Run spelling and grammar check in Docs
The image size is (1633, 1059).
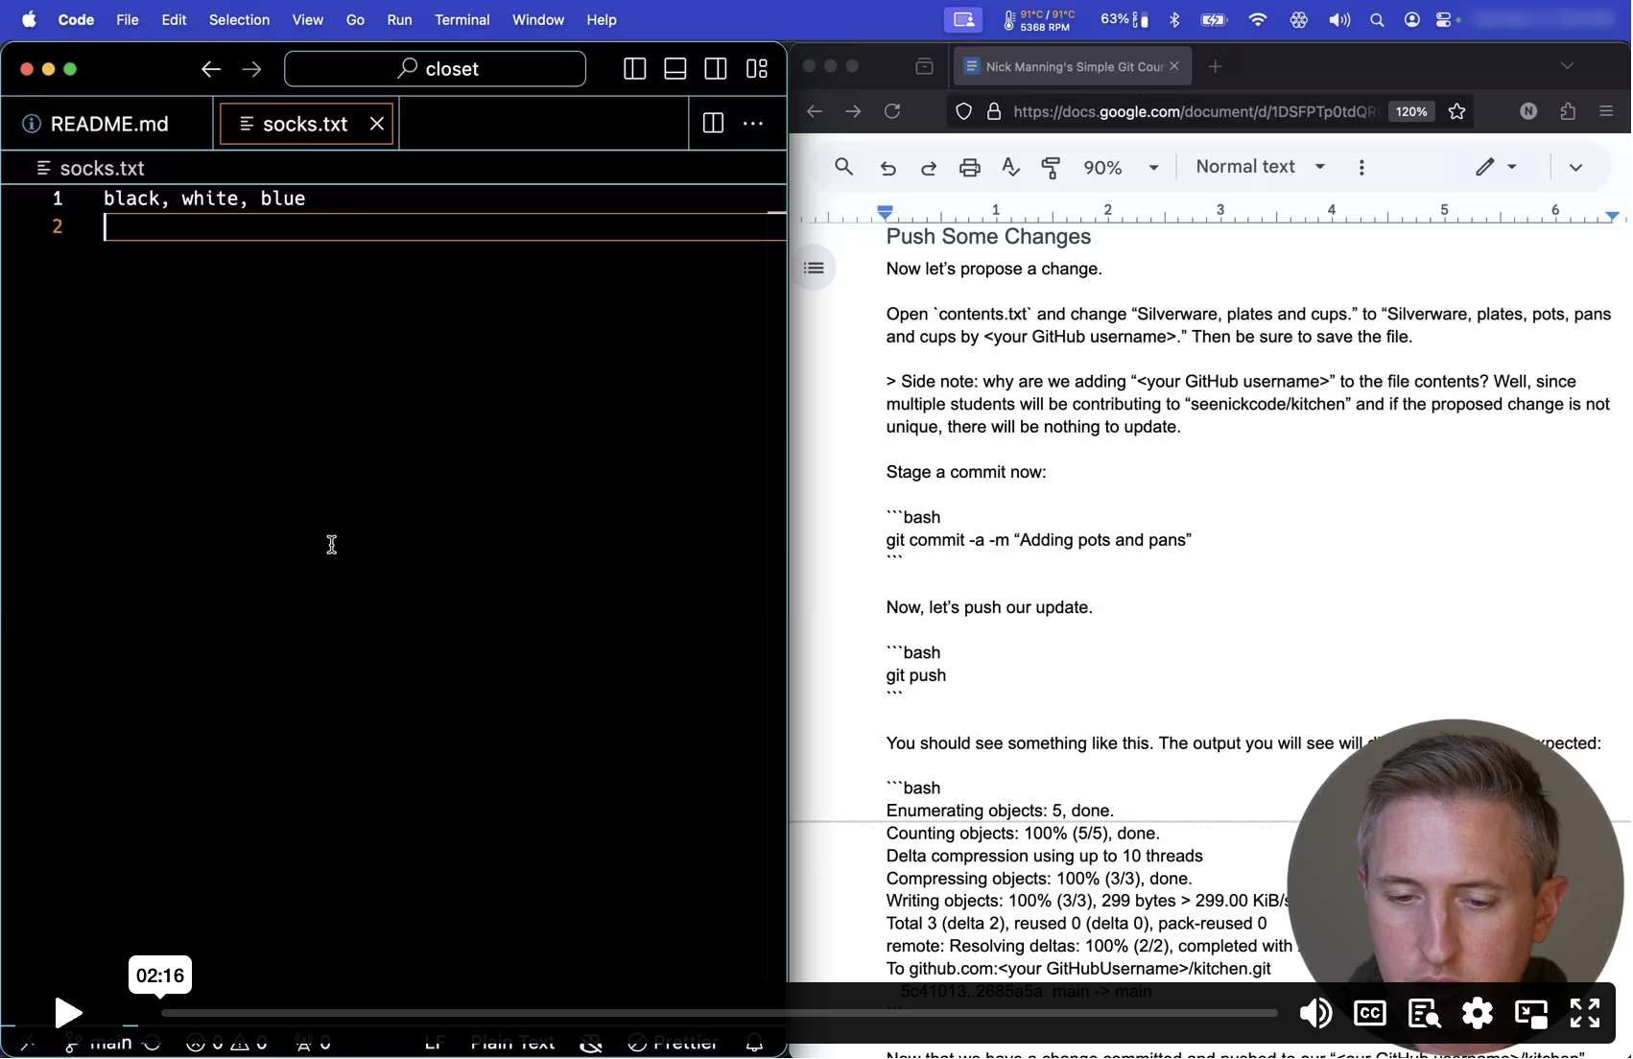point(1011,168)
